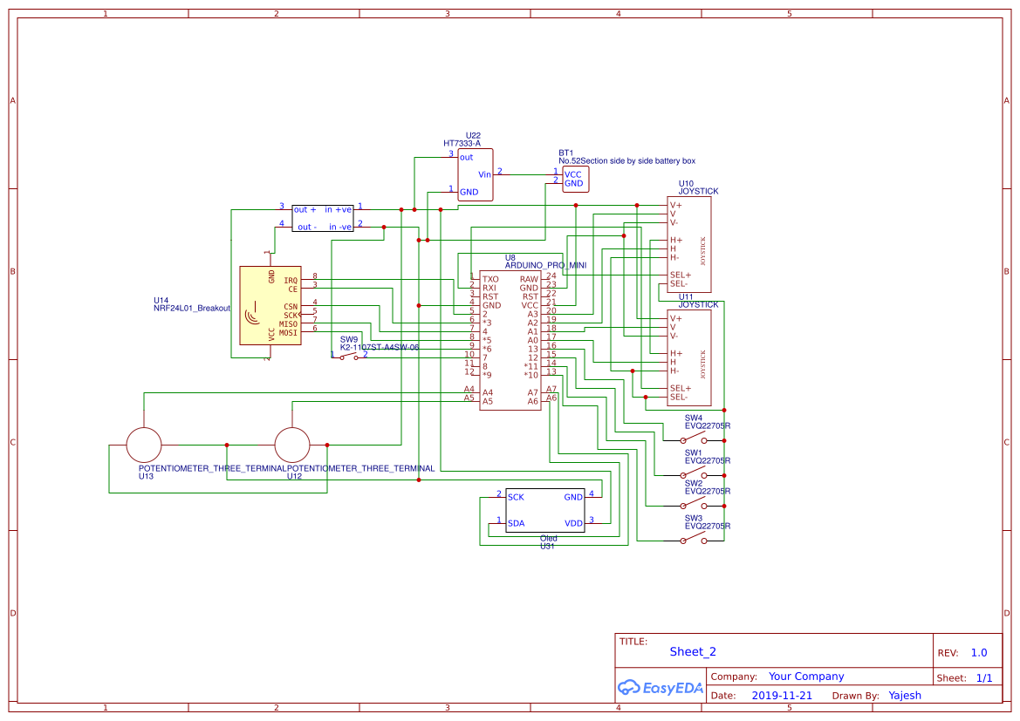Click the HT7333-A regulator U22
The height and width of the screenshot is (721, 1020).
pos(476,174)
